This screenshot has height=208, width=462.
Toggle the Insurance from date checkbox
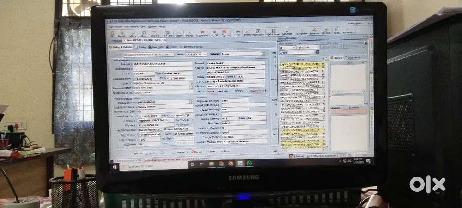point(135,79)
